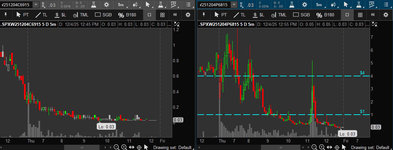Open chart settings gear in right chart top bar

[x=305, y=5]
